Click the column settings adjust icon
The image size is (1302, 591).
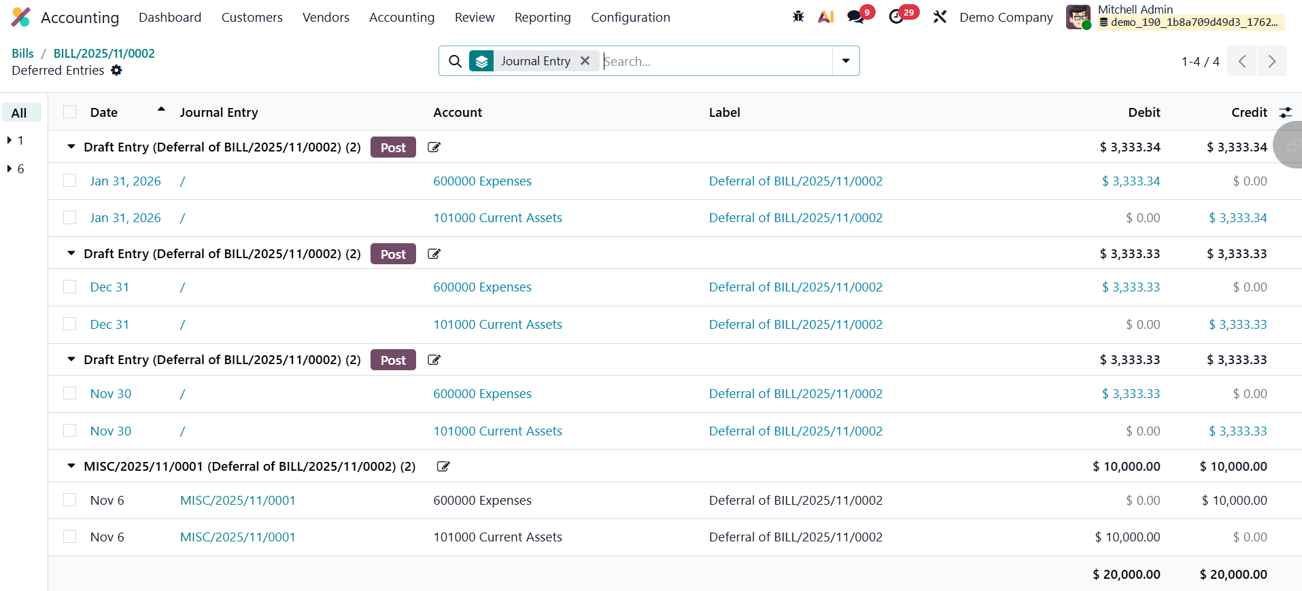pos(1285,113)
